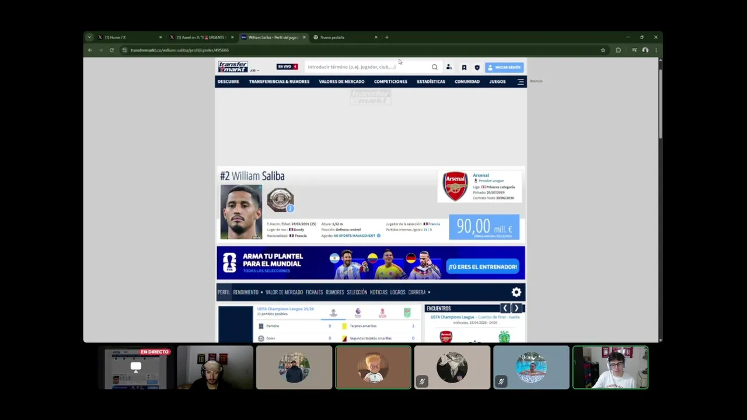
Task: Click William Saliba's player photo
Action: (241, 212)
